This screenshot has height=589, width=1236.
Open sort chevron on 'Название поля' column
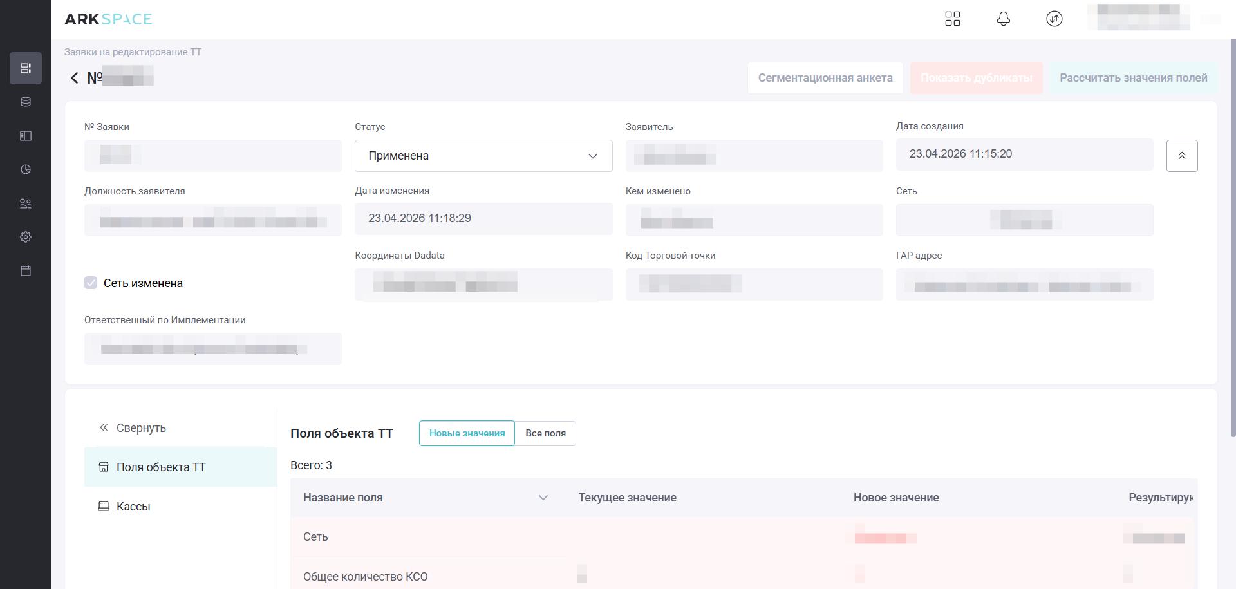[x=543, y=498]
